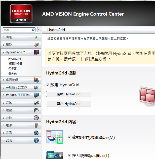Click the 影像 video camera icon

pyautogui.click(x=36, y=103)
